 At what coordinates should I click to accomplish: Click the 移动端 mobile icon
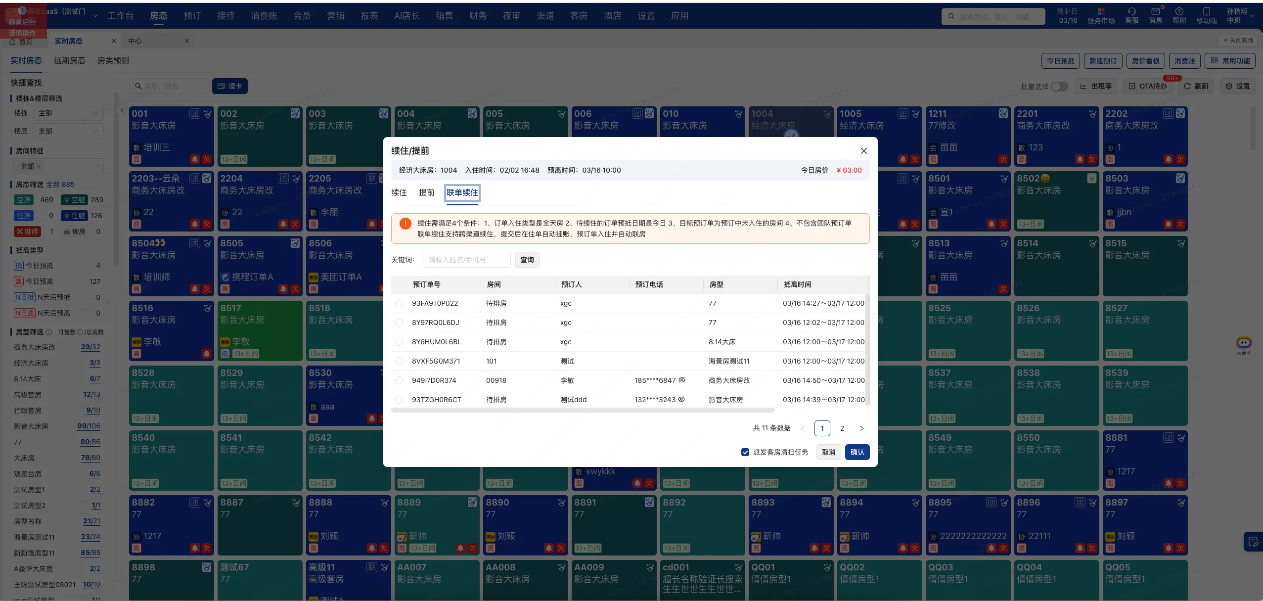click(1207, 14)
